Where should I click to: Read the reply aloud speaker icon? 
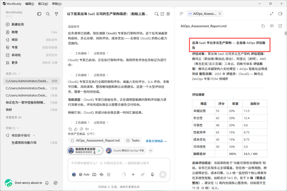[87, 129]
